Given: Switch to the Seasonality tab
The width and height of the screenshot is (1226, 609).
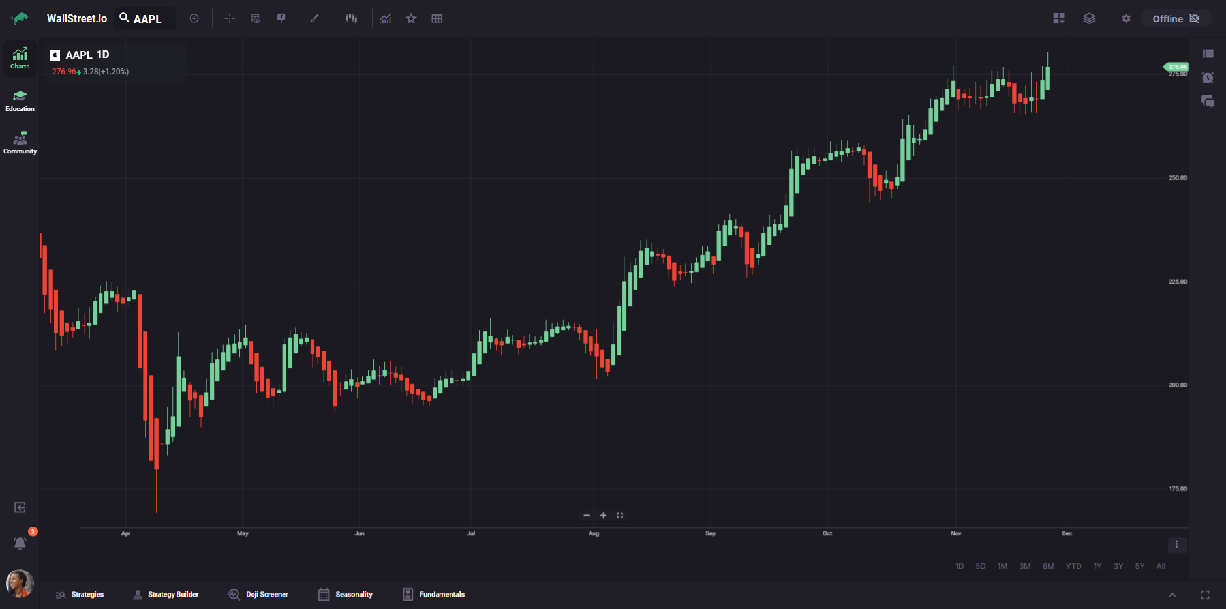Looking at the screenshot, I should (346, 594).
